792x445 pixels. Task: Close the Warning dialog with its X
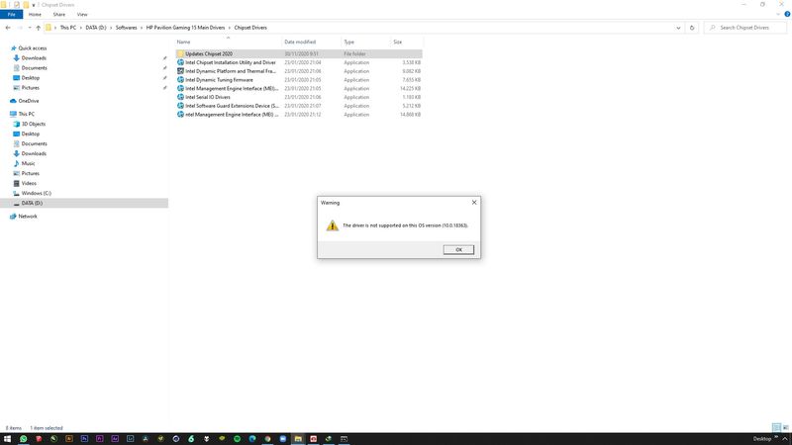pos(474,203)
